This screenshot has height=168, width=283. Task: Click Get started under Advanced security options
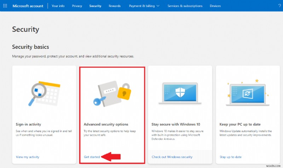pos(92,157)
